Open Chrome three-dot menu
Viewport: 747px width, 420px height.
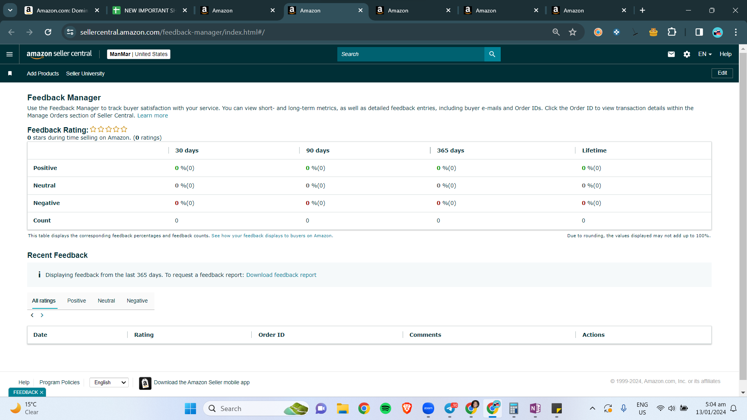pos(736,32)
